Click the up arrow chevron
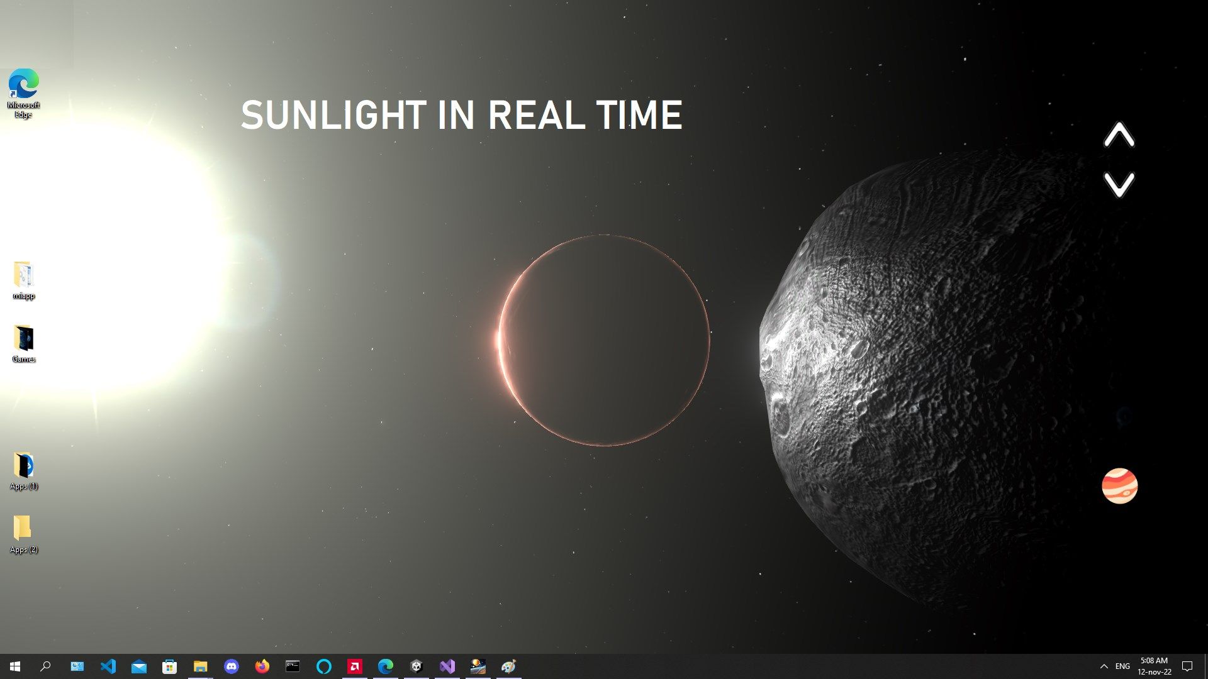This screenshot has height=679, width=1208. click(1119, 135)
